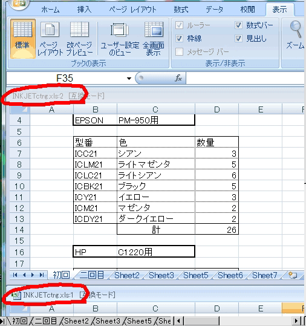Screen dimensions: 306x326
Task: Click the horizontal scrollbar right arrow
Action: (296, 321)
